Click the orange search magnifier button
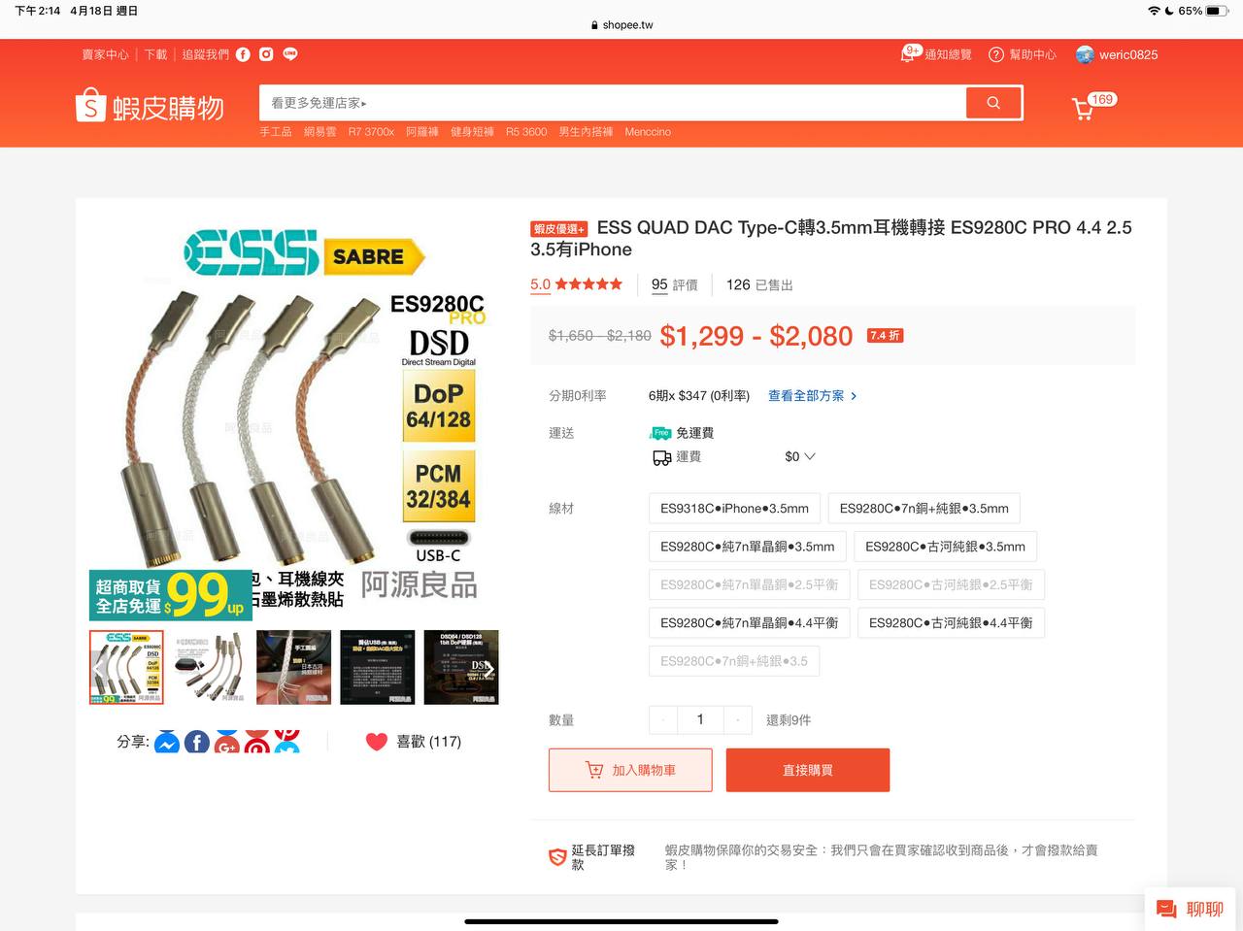1243x931 pixels. [992, 103]
